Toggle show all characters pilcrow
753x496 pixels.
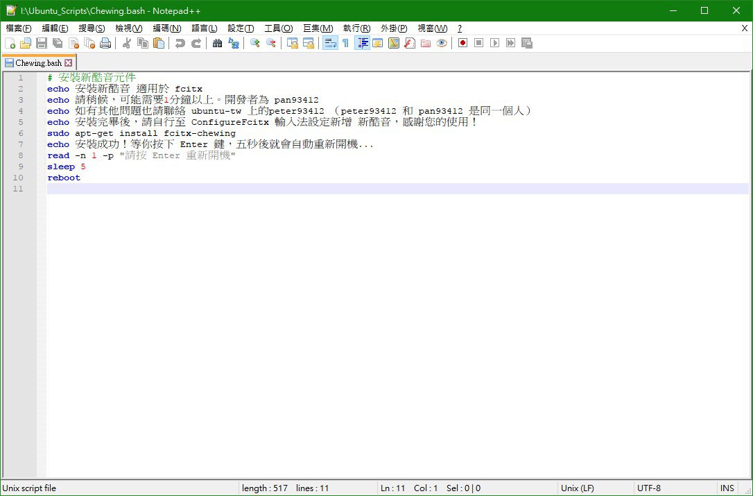click(346, 43)
